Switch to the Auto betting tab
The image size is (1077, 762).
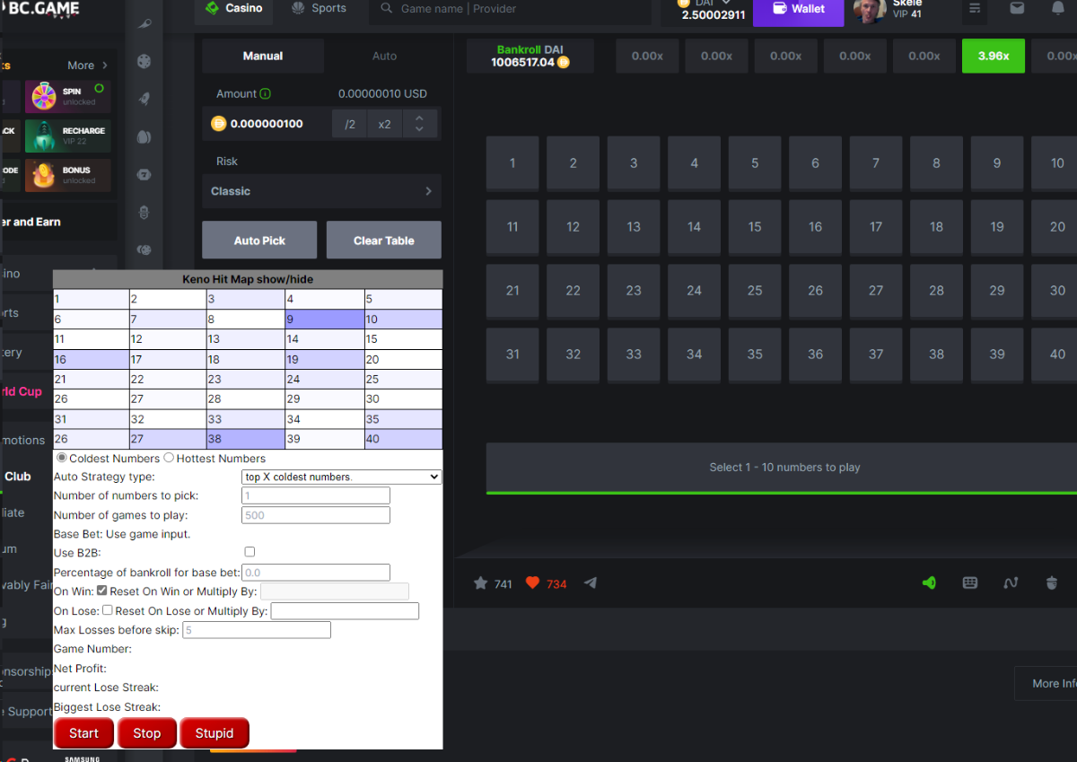coord(384,56)
